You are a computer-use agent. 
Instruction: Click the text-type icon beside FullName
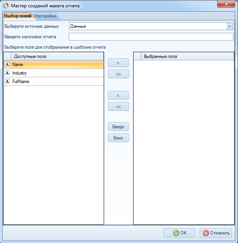[7, 82]
